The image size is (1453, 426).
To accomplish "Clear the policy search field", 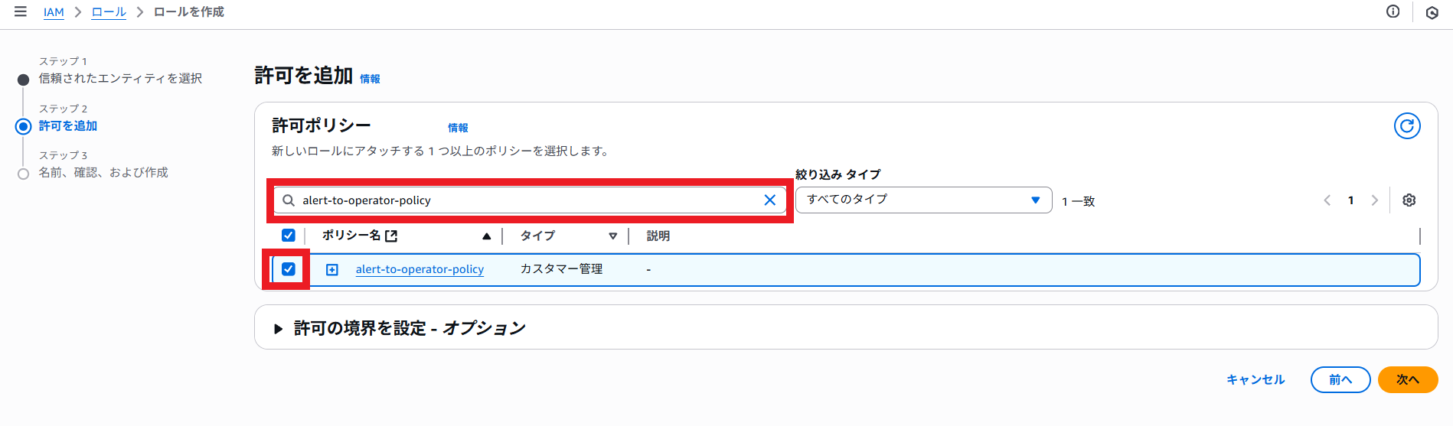I will 769,200.
